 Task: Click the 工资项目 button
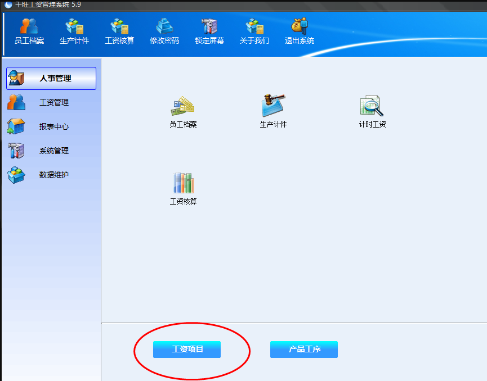tap(187, 350)
